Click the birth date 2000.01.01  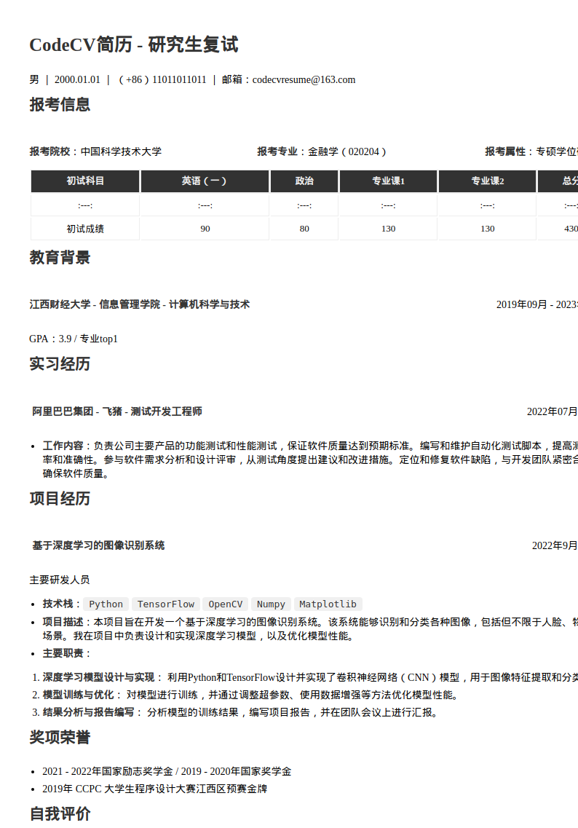pyautogui.click(x=77, y=79)
